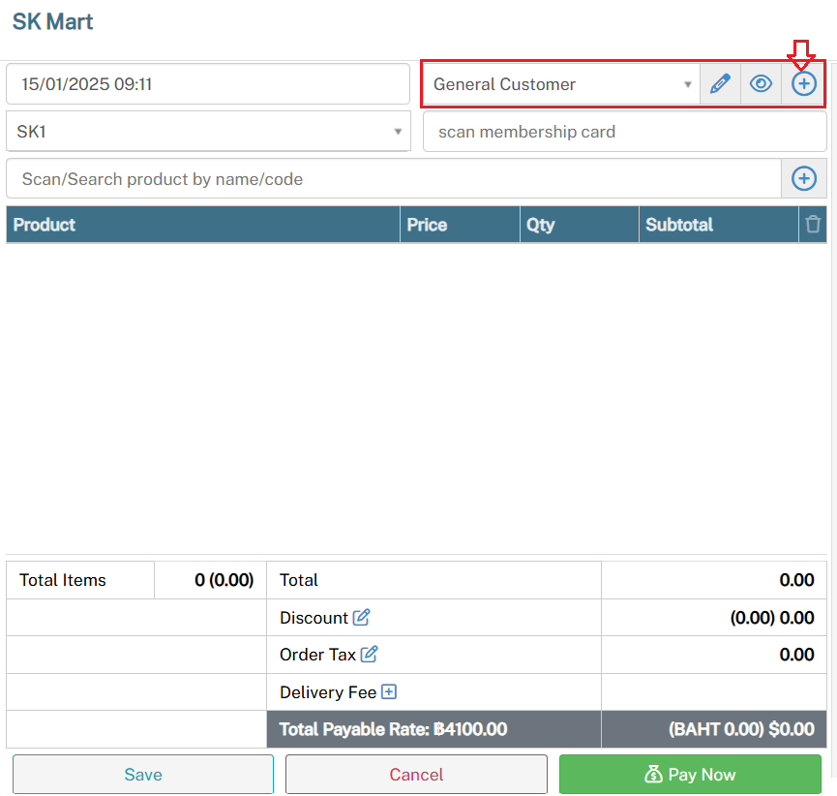Screen dimensions: 837x796
Task: Click the pencil icon to edit customer
Action: pos(719,84)
